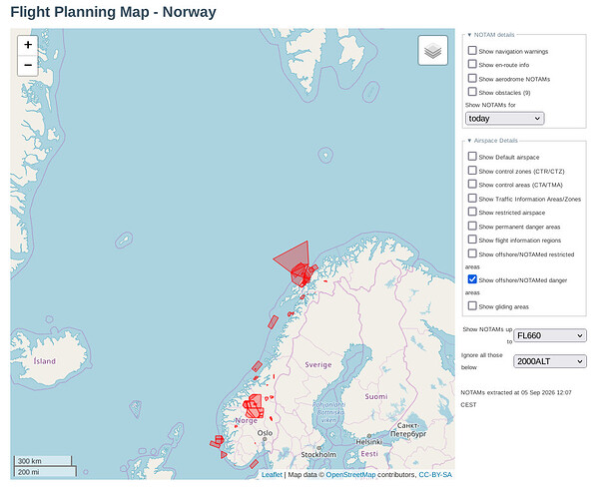Viewport: 598px width, 499px height.
Task: Collapse the NOTAM details section
Action: pos(491,35)
